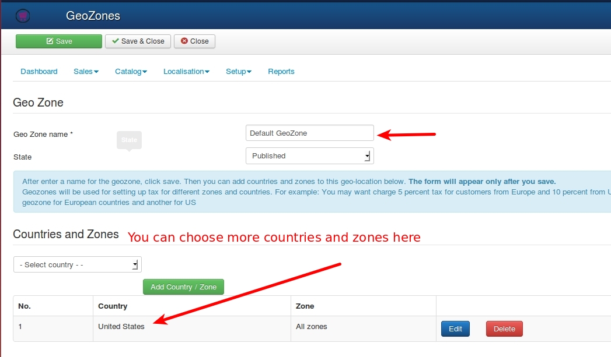This screenshot has width=611, height=357.
Task: Click the shopping cart logo icon
Action: coord(23,16)
